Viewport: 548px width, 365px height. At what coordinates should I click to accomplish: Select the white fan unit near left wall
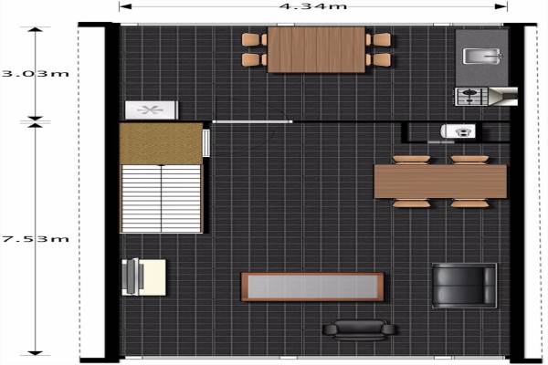point(145,109)
